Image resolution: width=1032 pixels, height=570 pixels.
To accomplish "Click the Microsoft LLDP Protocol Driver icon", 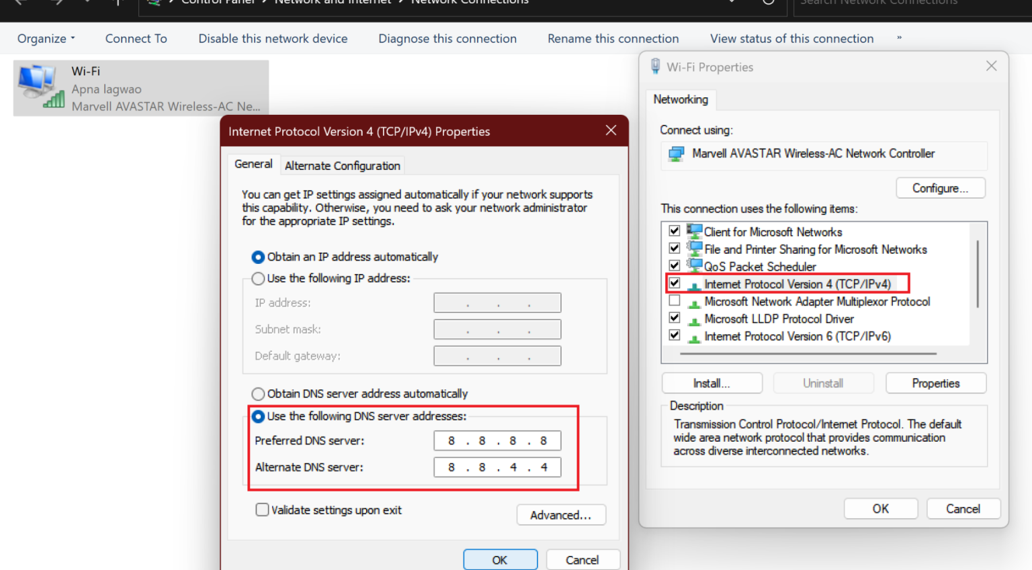I will [694, 320].
